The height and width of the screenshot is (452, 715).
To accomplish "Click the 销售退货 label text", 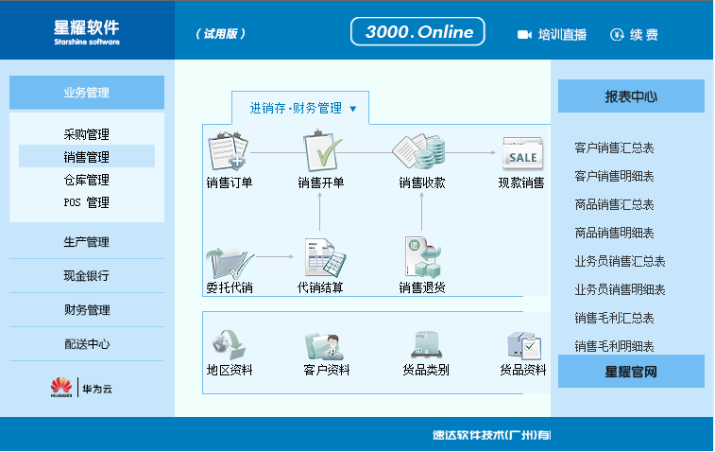I will point(422,287).
